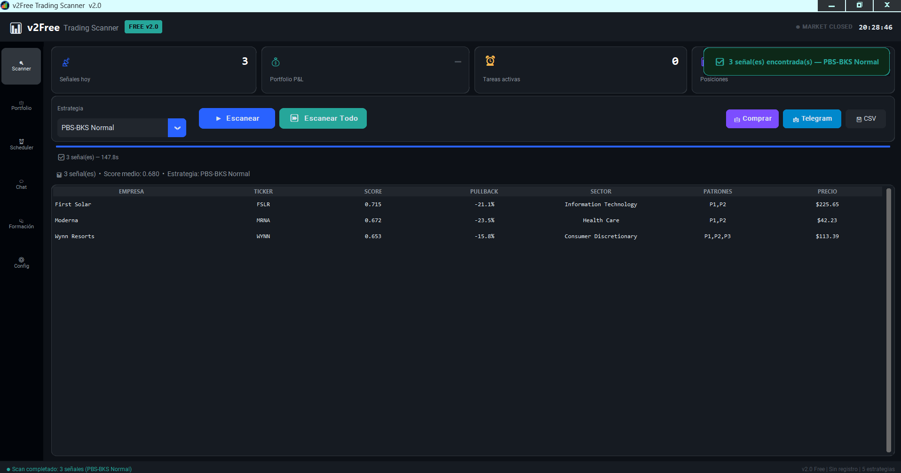Open the Scheduler panel
Screen dimensions: 901x473
[x=21, y=145]
